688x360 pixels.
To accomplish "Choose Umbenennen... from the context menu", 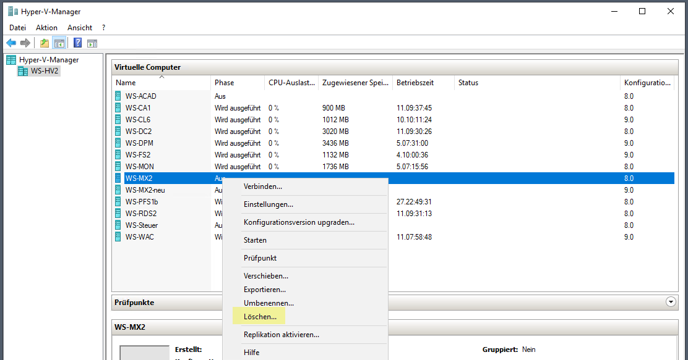I will click(x=305, y=304).
